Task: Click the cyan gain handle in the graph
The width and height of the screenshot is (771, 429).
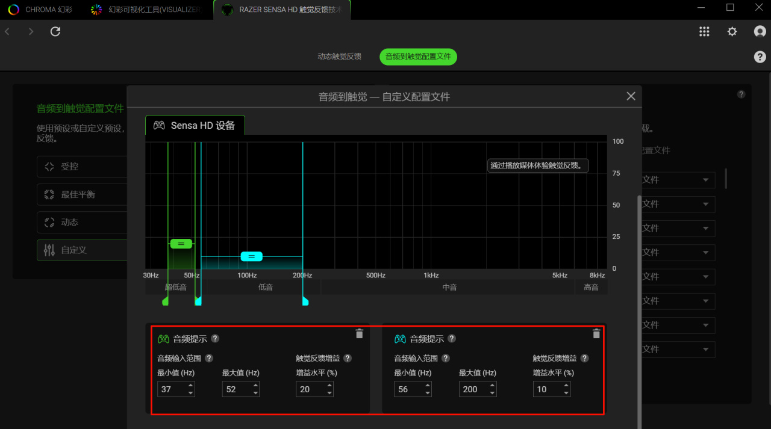Action: [x=252, y=256]
